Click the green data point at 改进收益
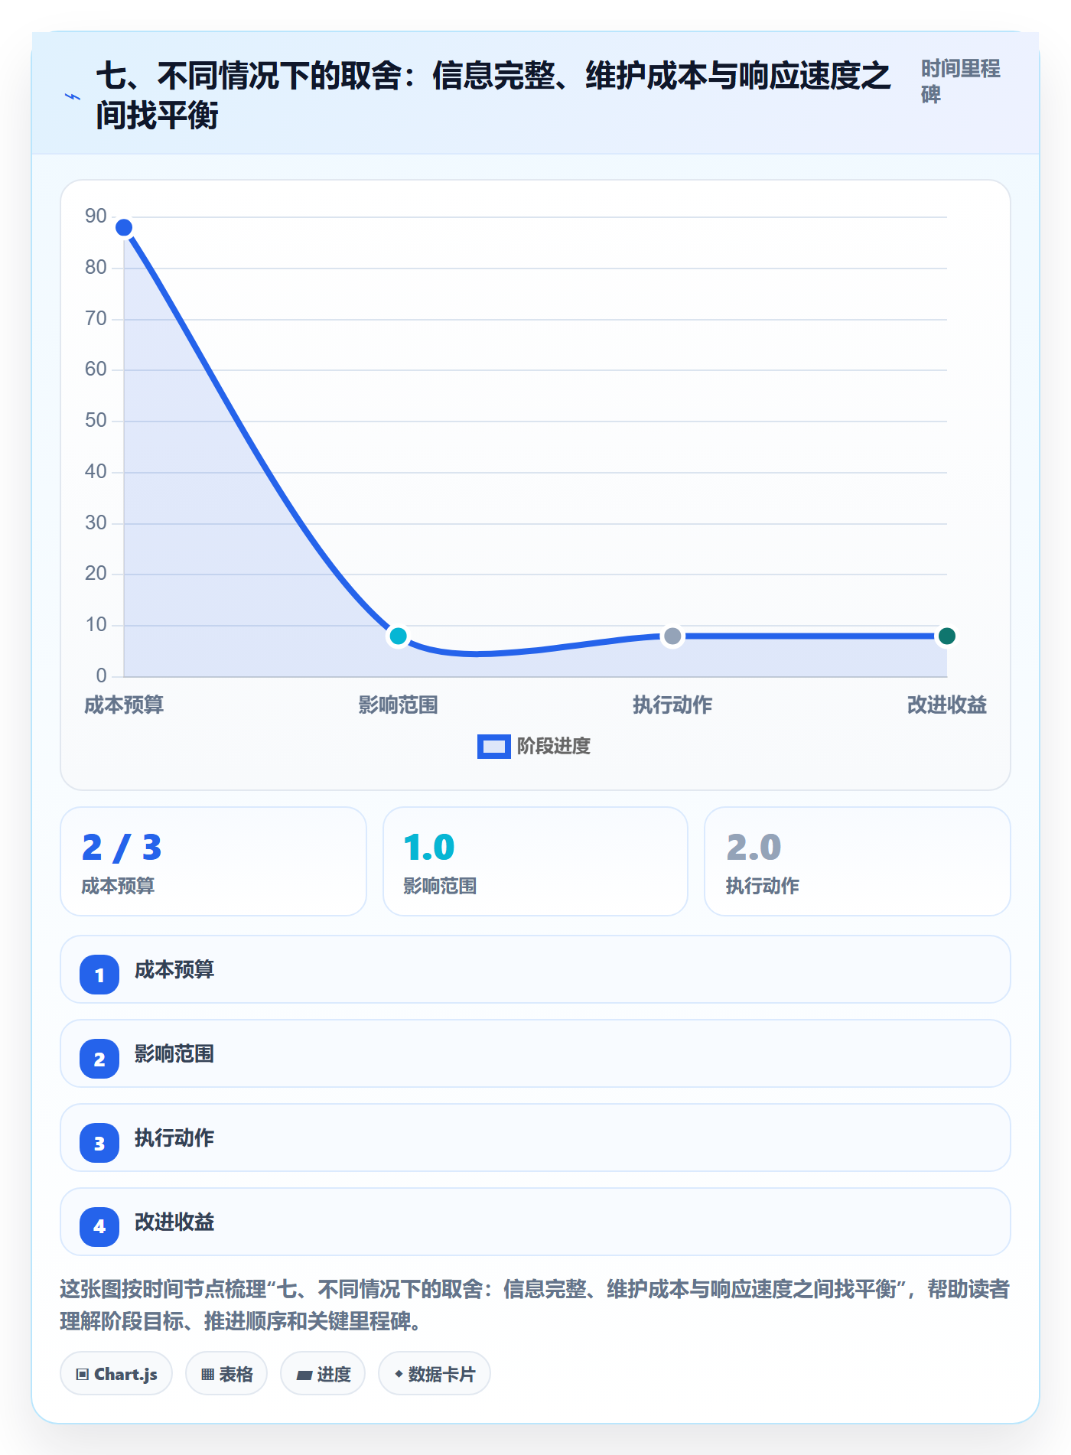1071x1455 pixels. [946, 636]
